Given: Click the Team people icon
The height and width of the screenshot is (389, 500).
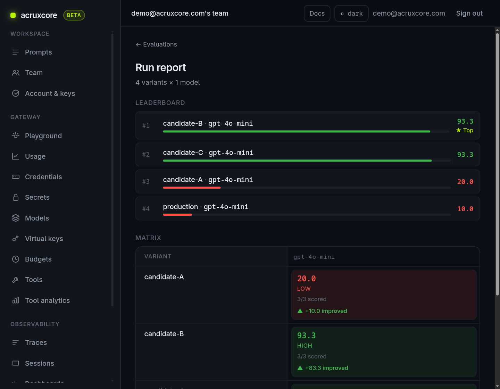Looking at the screenshot, I should 16,73.
